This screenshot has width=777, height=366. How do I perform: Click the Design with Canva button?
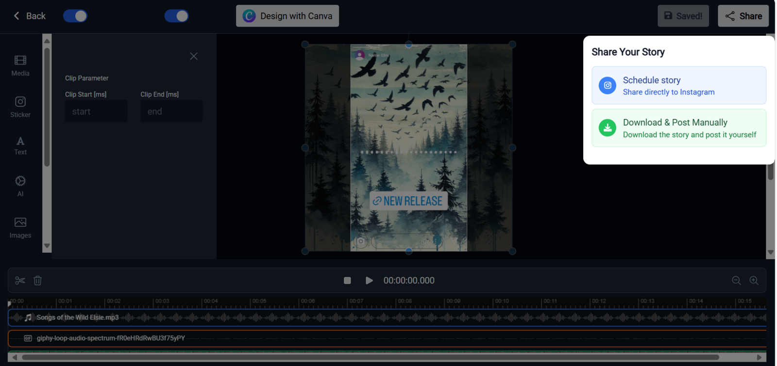[287, 16]
